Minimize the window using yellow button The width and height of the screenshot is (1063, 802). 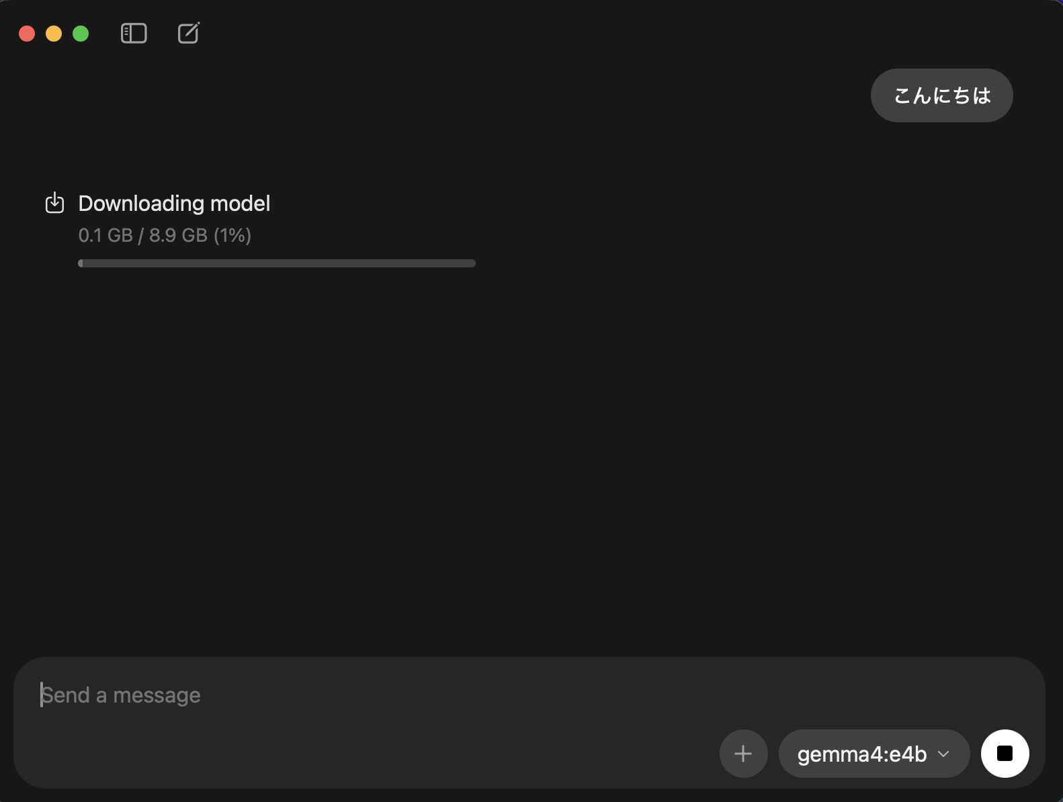tap(54, 34)
